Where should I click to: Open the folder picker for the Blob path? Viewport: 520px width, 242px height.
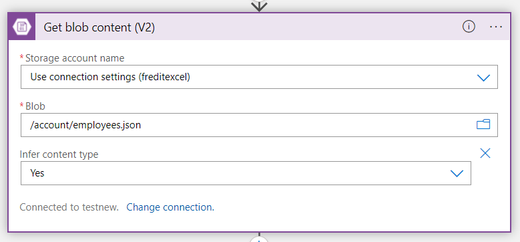pos(483,125)
